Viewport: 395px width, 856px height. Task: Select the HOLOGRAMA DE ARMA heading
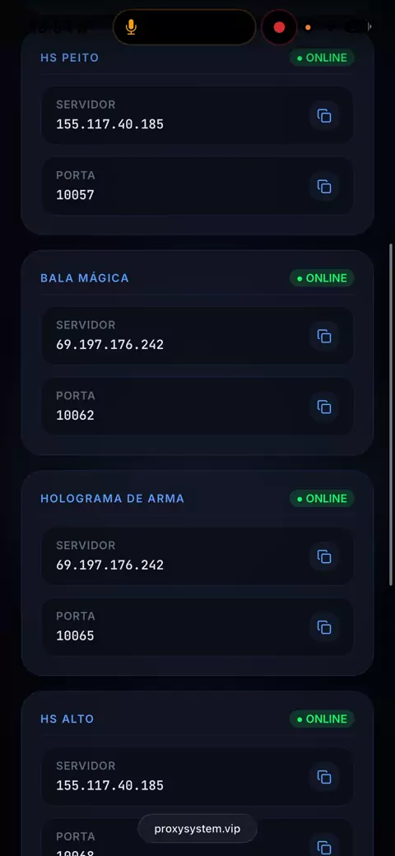point(113,499)
